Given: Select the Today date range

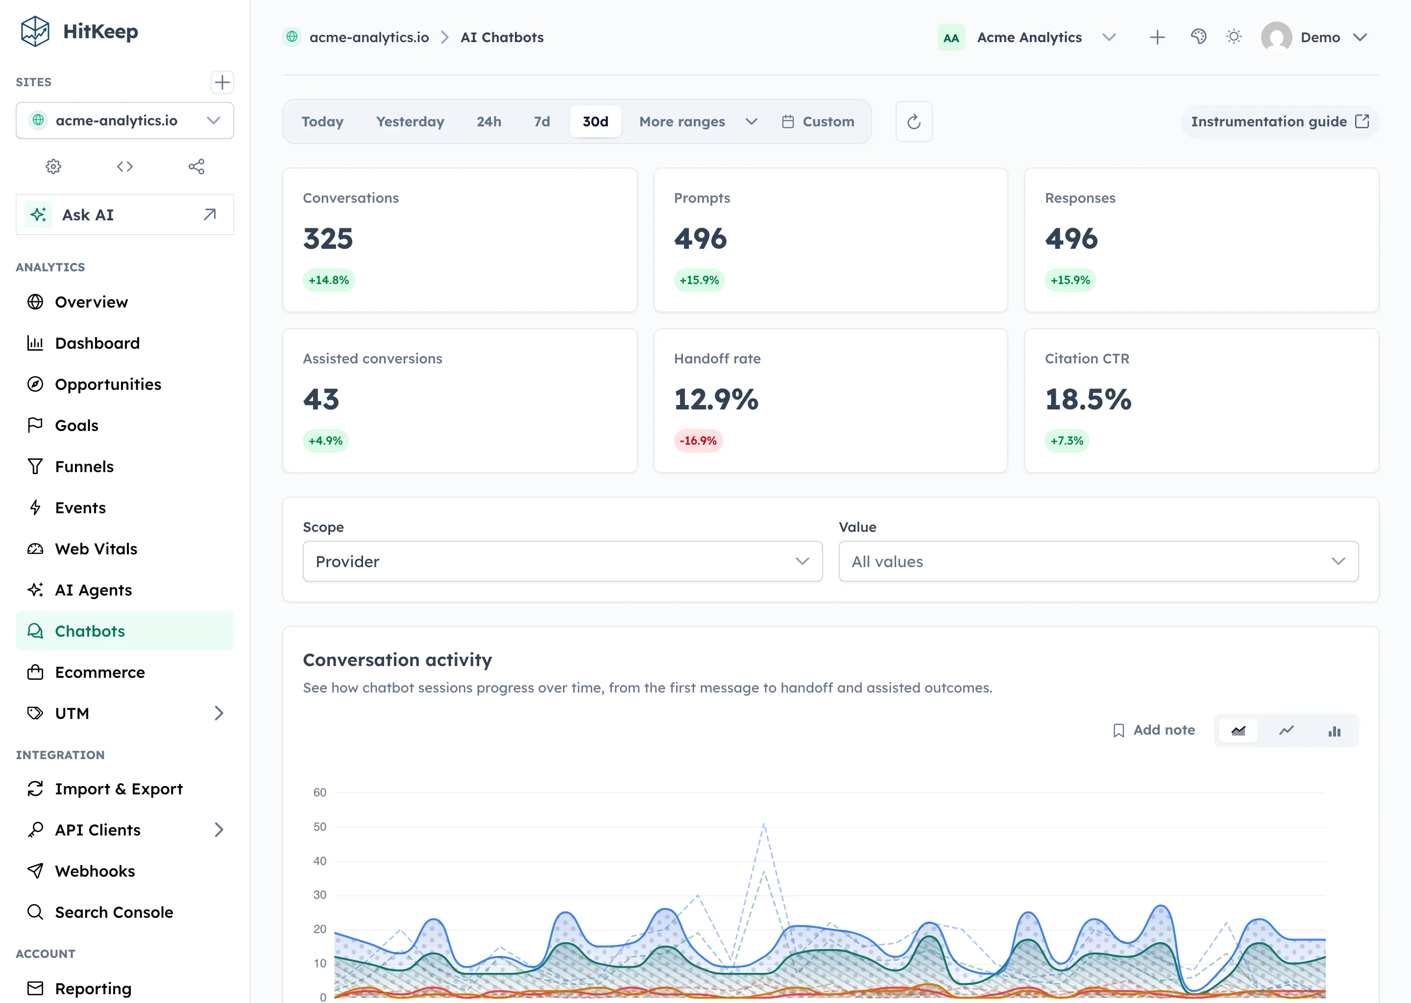Looking at the screenshot, I should tap(322, 121).
